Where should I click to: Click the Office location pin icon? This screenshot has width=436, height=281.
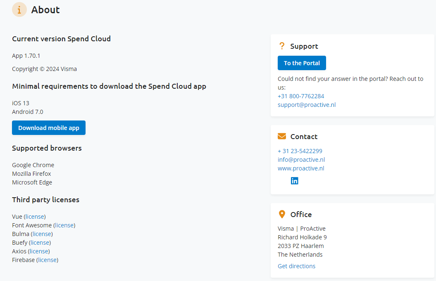coord(282,214)
